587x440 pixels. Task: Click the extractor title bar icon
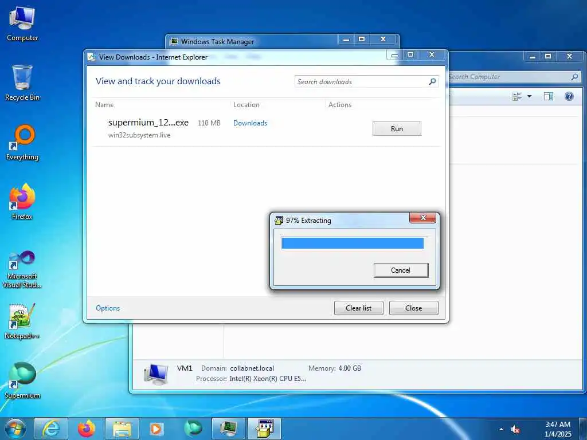pyautogui.click(x=279, y=221)
